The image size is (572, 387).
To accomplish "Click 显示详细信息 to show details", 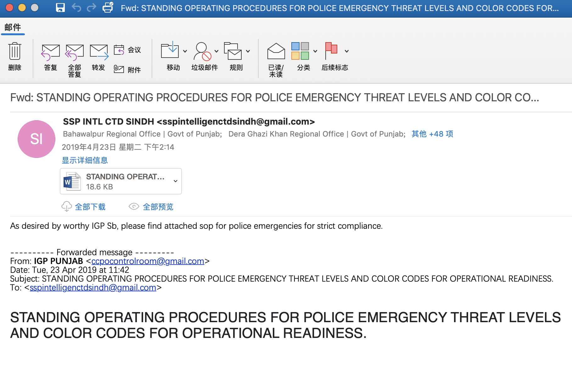I will pyautogui.click(x=85, y=160).
